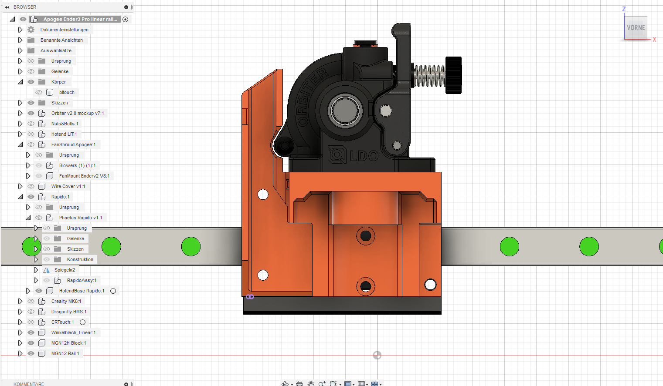Image resolution: width=663 pixels, height=386 pixels.
Task: Collapse FanShroud Apogee:1 component
Action: [20, 144]
